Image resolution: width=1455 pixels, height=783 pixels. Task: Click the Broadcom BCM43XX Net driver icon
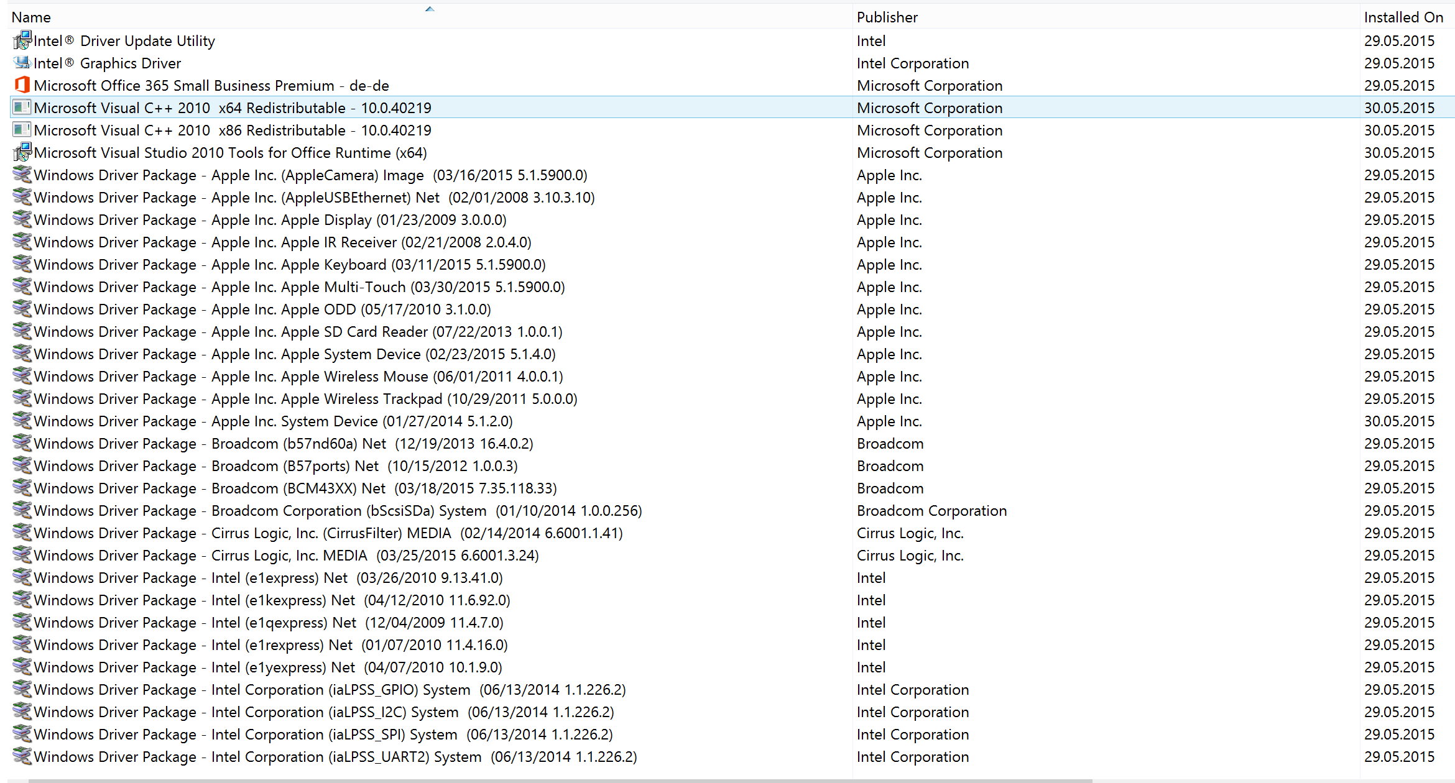tap(22, 488)
